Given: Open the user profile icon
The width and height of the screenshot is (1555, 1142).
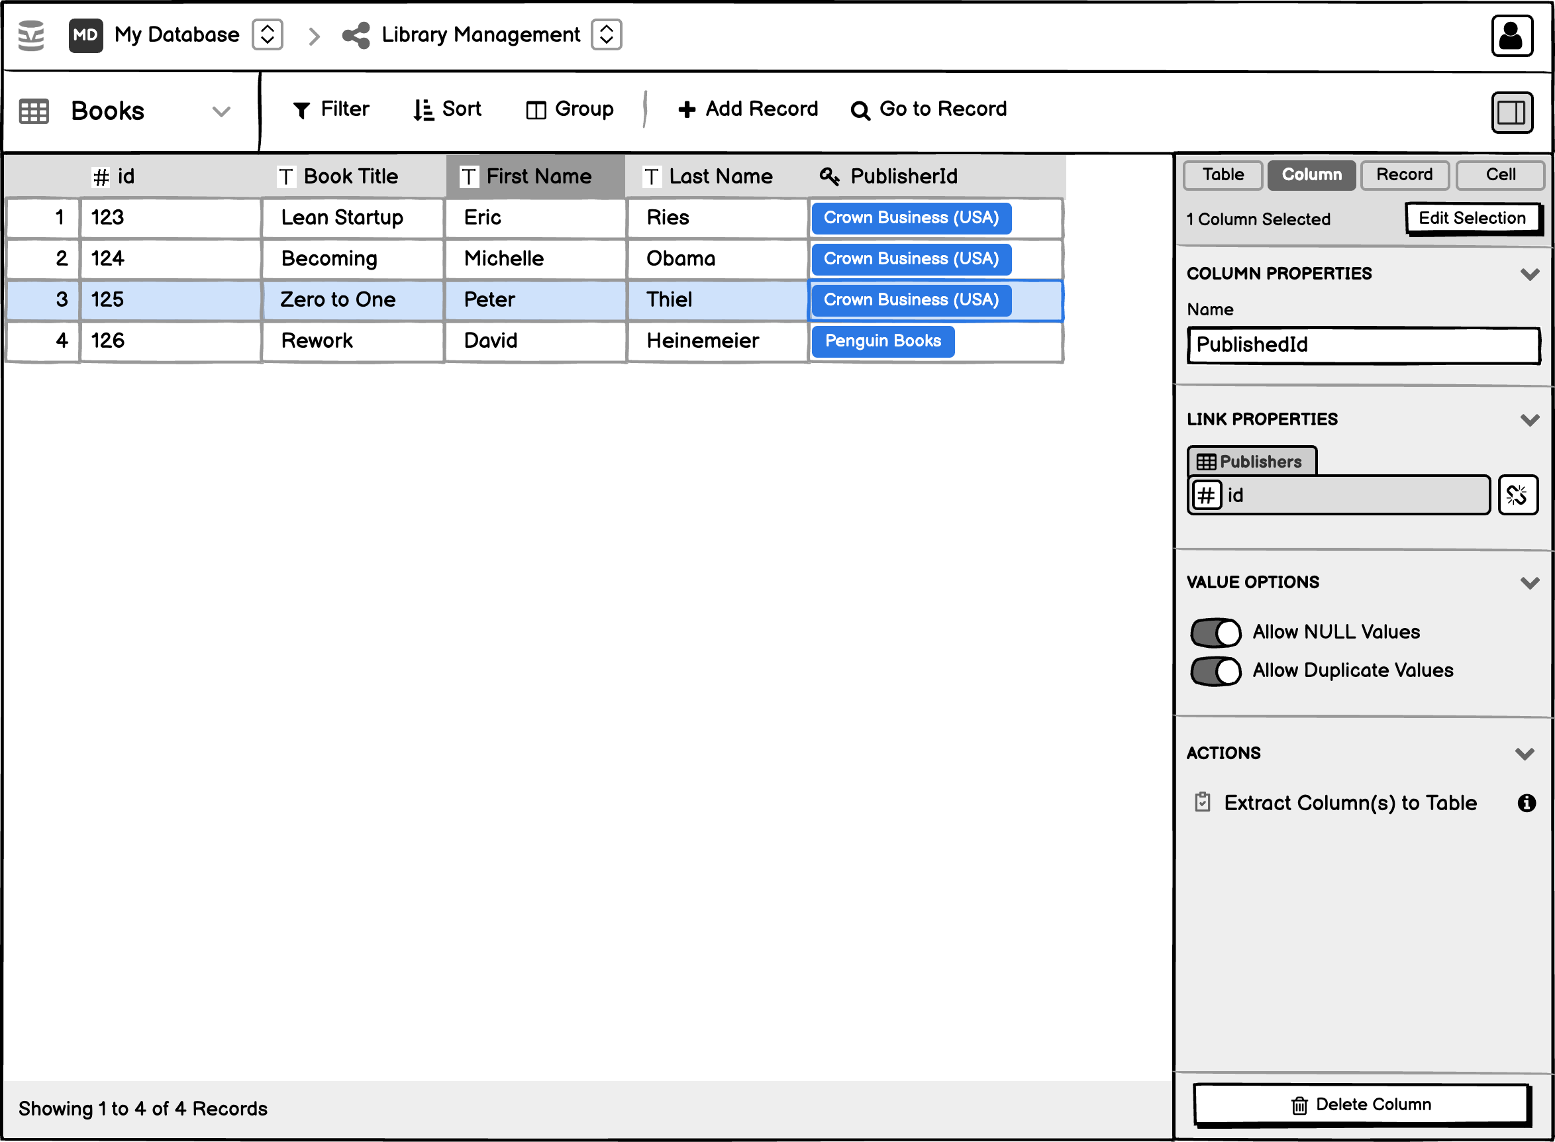Looking at the screenshot, I should pyautogui.click(x=1511, y=35).
